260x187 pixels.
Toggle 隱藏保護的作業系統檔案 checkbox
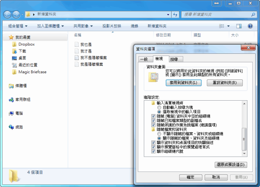pyautogui.click(x=153, y=125)
